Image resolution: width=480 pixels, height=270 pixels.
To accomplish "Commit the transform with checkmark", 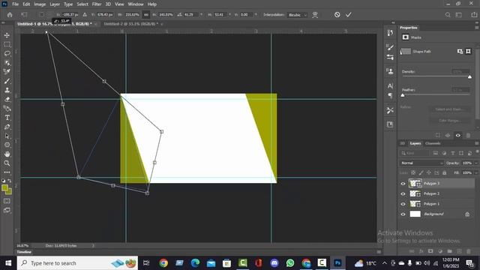I will 349,15.
